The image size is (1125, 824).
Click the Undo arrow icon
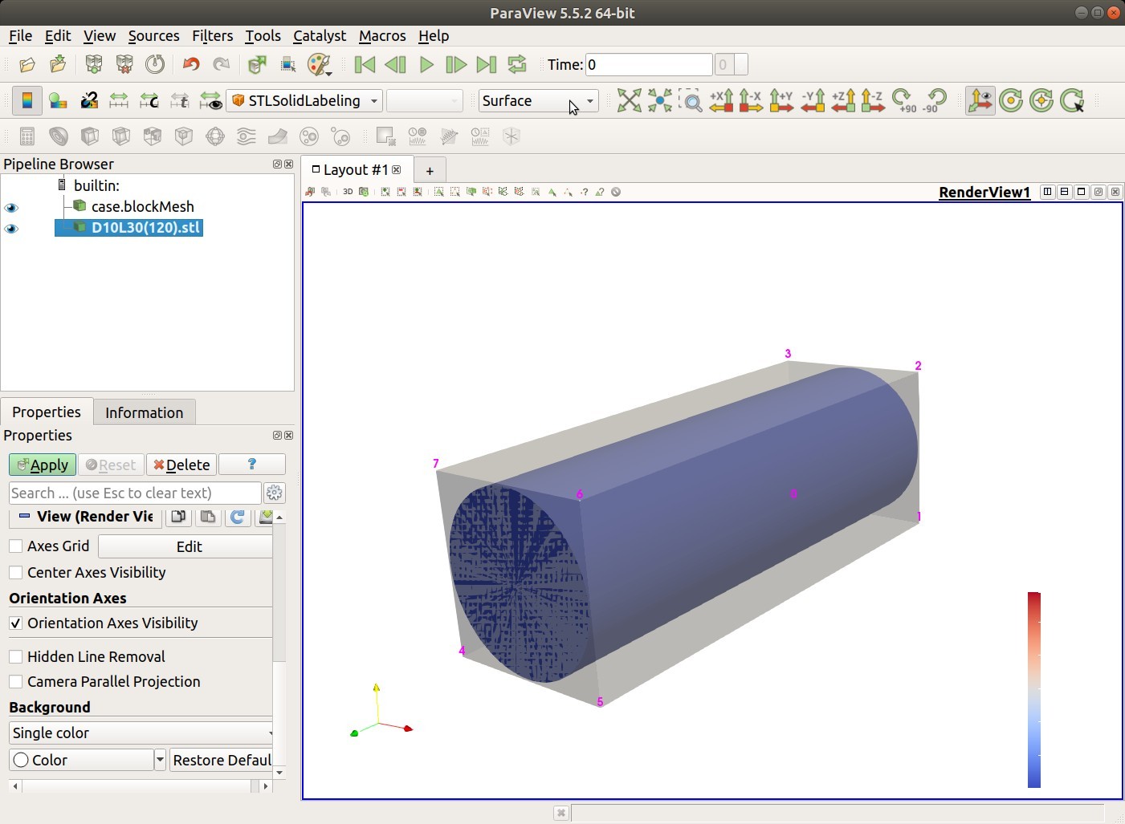(x=190, y=65)
